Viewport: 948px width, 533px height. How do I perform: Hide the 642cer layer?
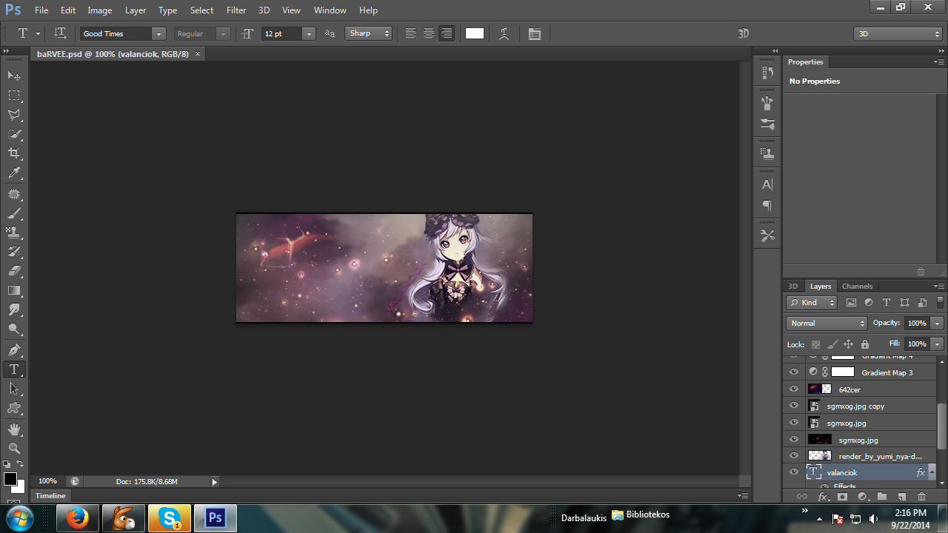(794, 389)
